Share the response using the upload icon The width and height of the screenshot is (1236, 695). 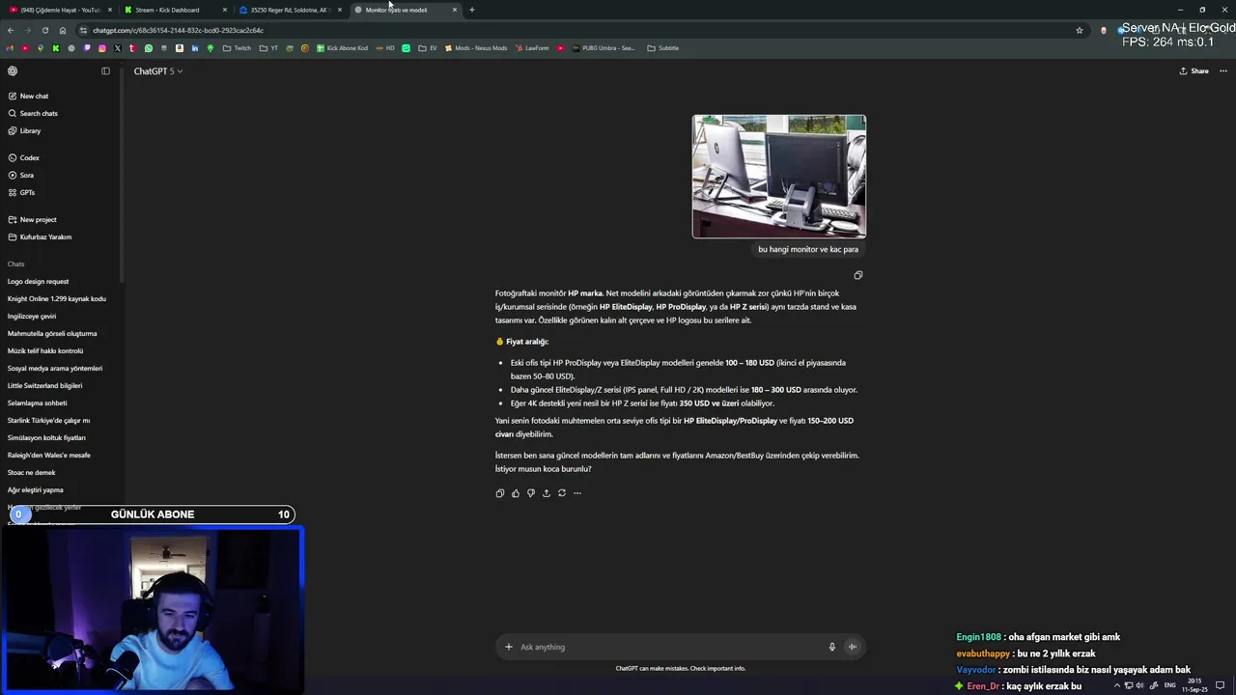(x=546, y=493)
